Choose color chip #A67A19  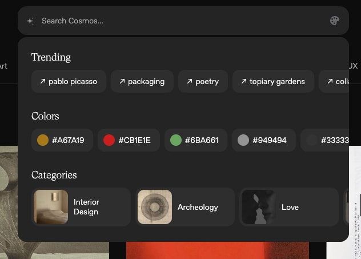pos(62,140)
